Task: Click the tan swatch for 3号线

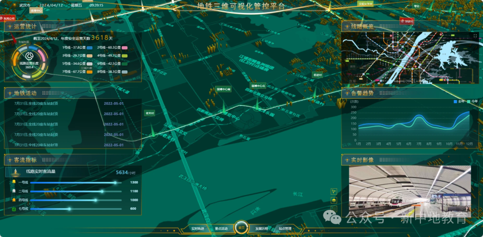Action: (89, 56)
